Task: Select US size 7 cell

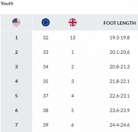Action: 17,125
